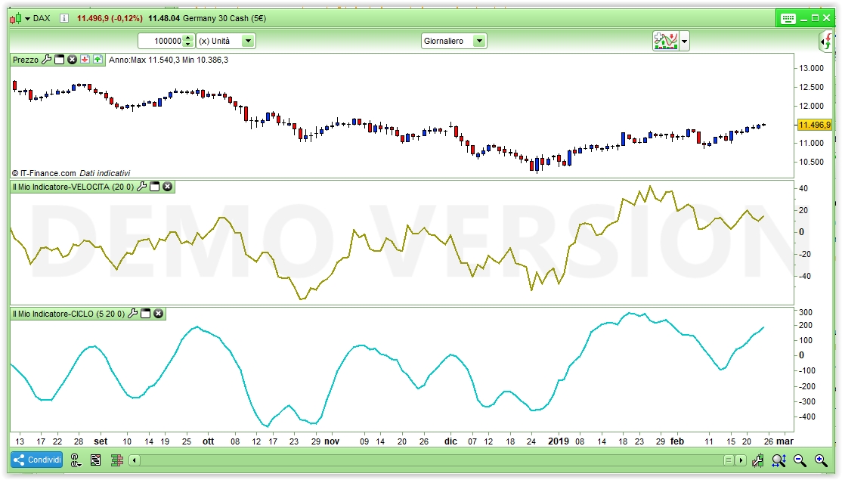Image resolution: width=842 pixels, height=480 pixels.
Task: Close the Prezzo panel
Action: coord(72,60)
